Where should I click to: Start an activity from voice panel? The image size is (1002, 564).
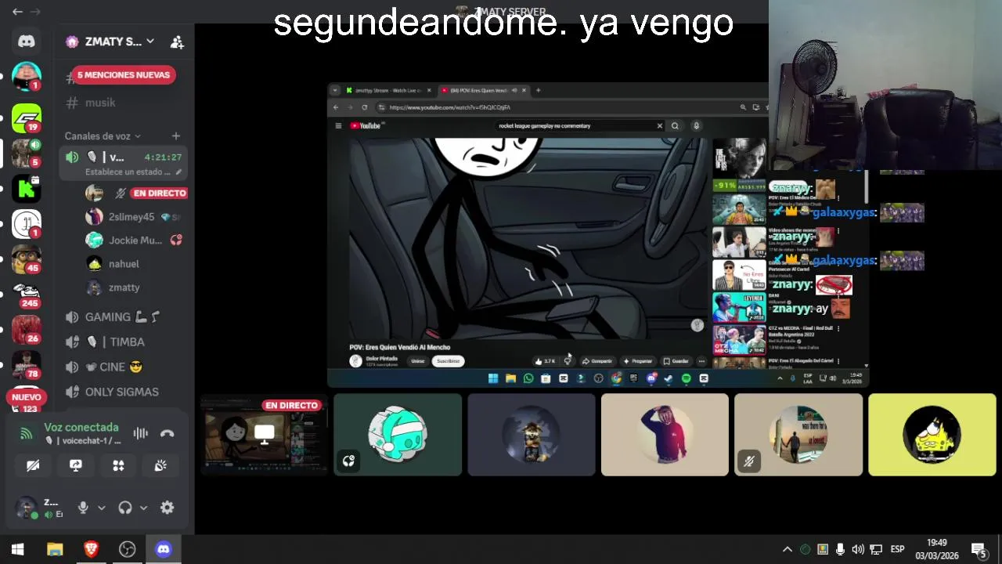click(118, 465)
